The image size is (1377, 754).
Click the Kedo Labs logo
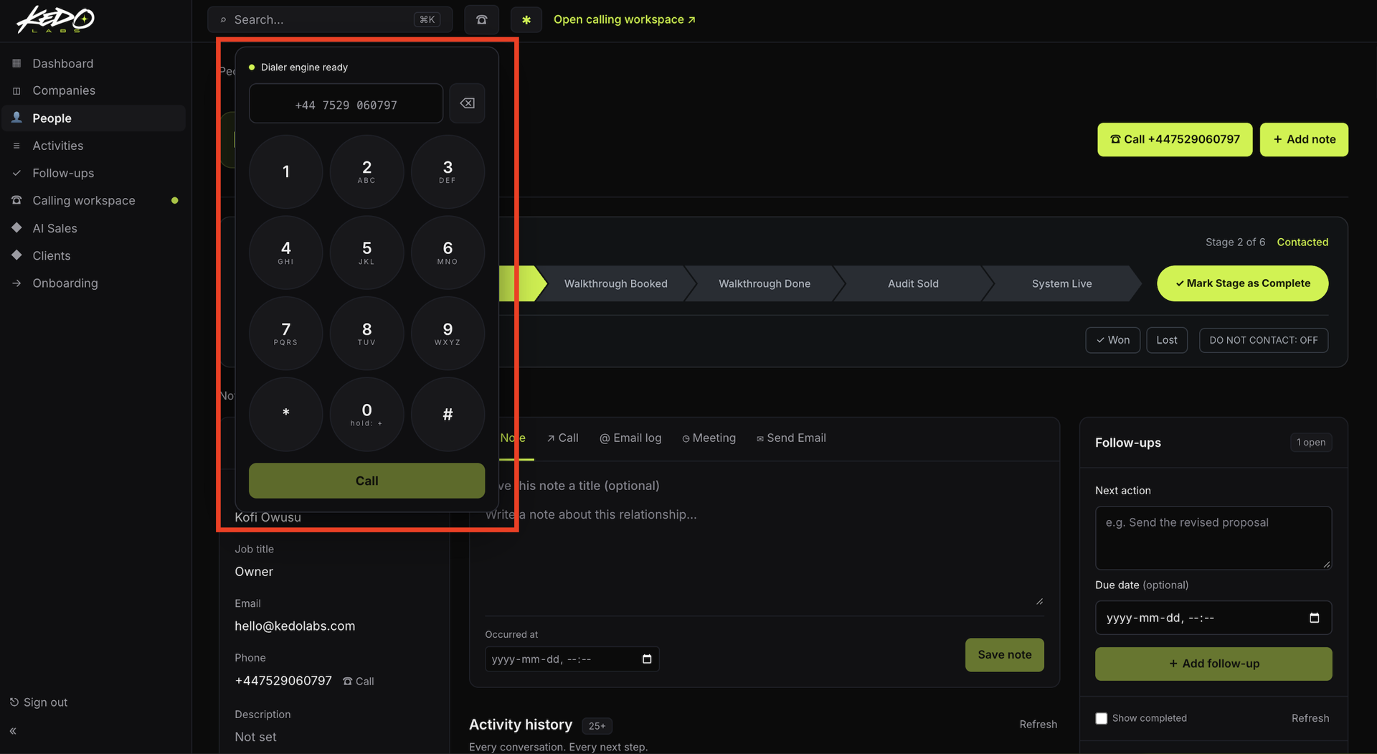55,19
